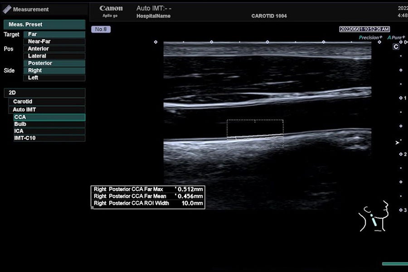Click the HospitalName text

coord(154,16)
